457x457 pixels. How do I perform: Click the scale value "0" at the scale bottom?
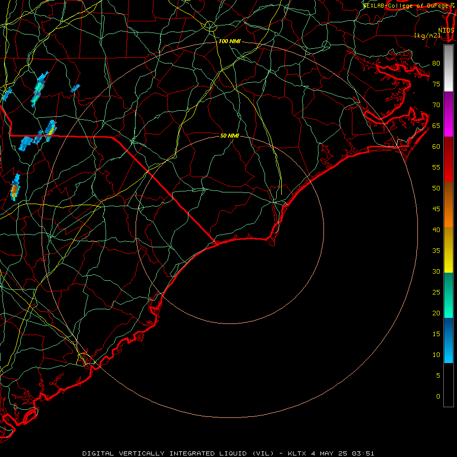(438, 397)
